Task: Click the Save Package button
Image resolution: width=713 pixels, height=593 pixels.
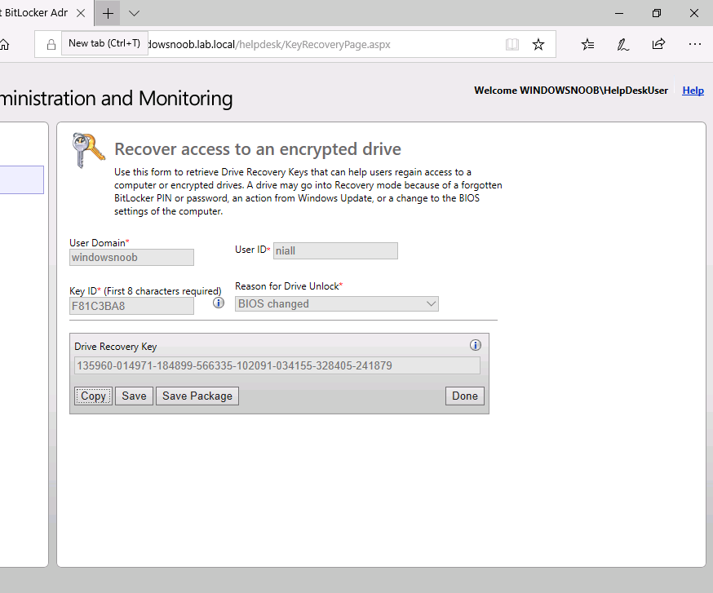Action: [x=197, y=396]
